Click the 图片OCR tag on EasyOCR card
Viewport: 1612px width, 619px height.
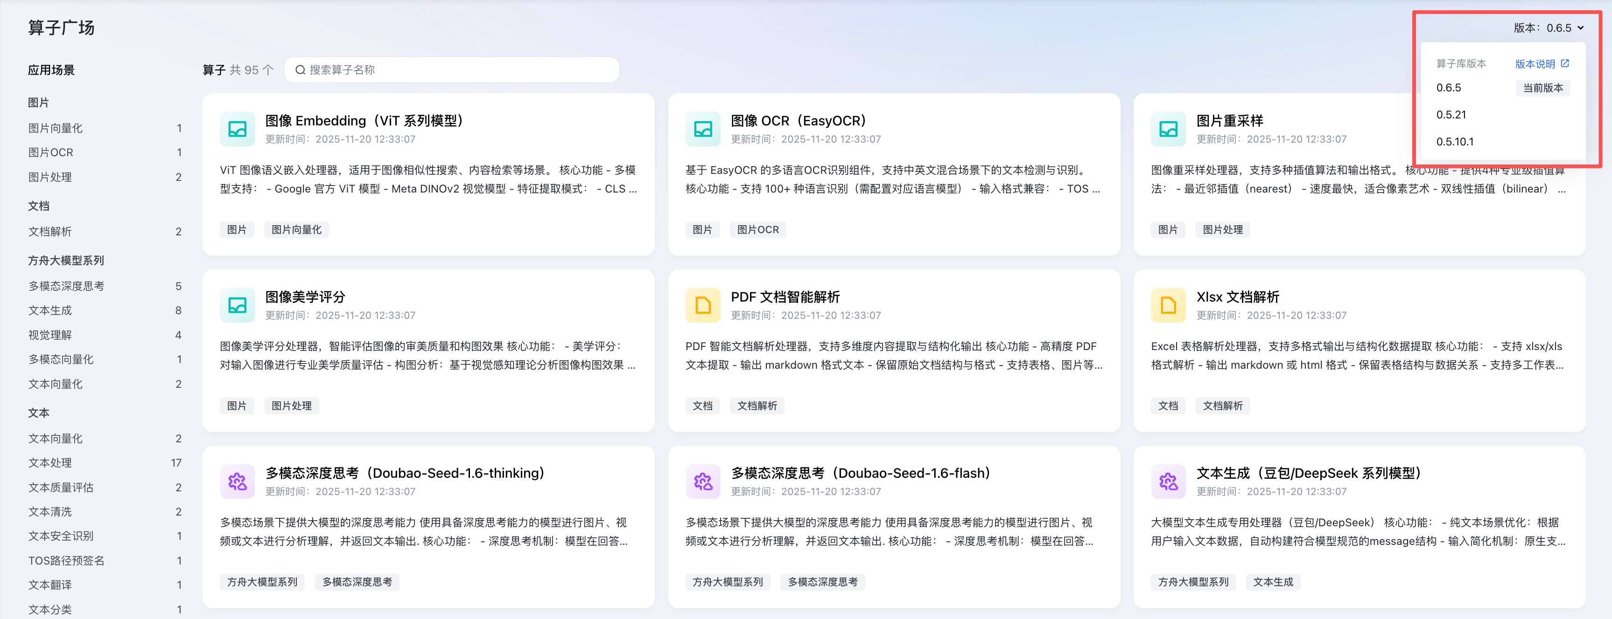[757, 230]
